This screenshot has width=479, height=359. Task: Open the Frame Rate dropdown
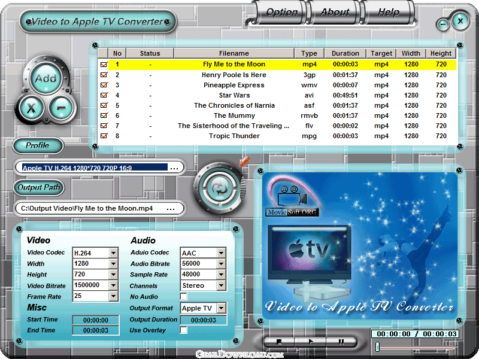click(x=113, y=296)
